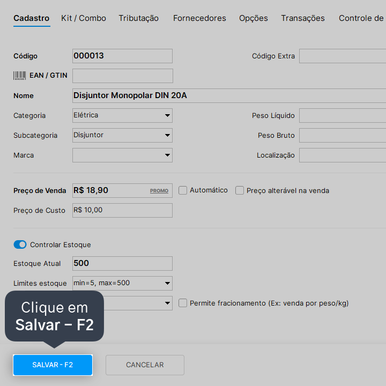Open the Kit / Combo tab
386x386 pixels.
point(84,18)
